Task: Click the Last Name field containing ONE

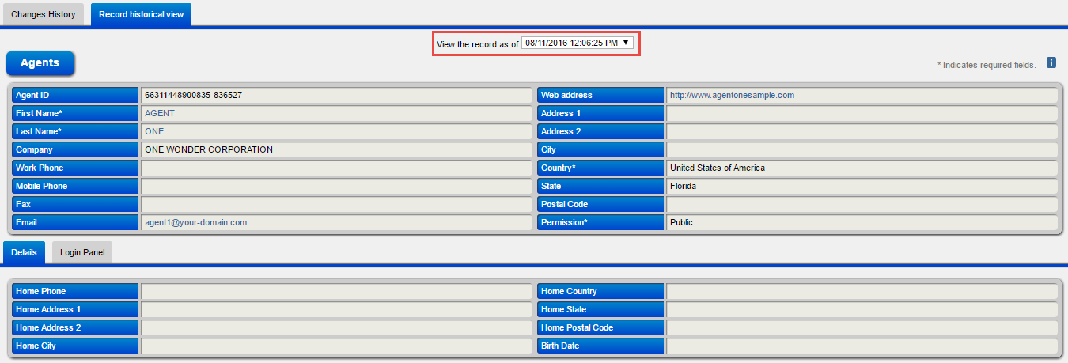Action: coord(335,131)
